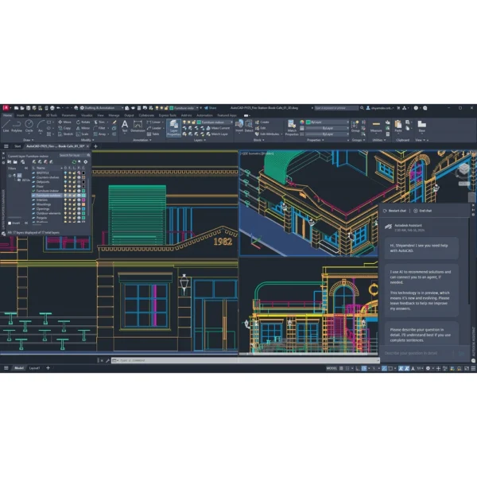
Task: Toggle lock icon of Pergola layer
Action: pyautogui.click(x=74, y=218)
